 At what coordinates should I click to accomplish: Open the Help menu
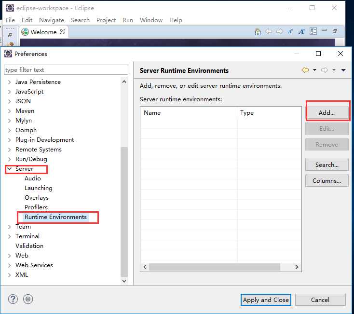click(176, 20)
